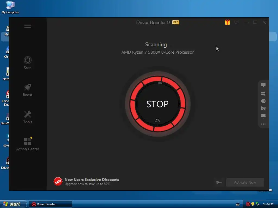Click the 2% scan progress indicator
Image resolution: width=278 pixels, height=208 pixels.
[157, 120]
